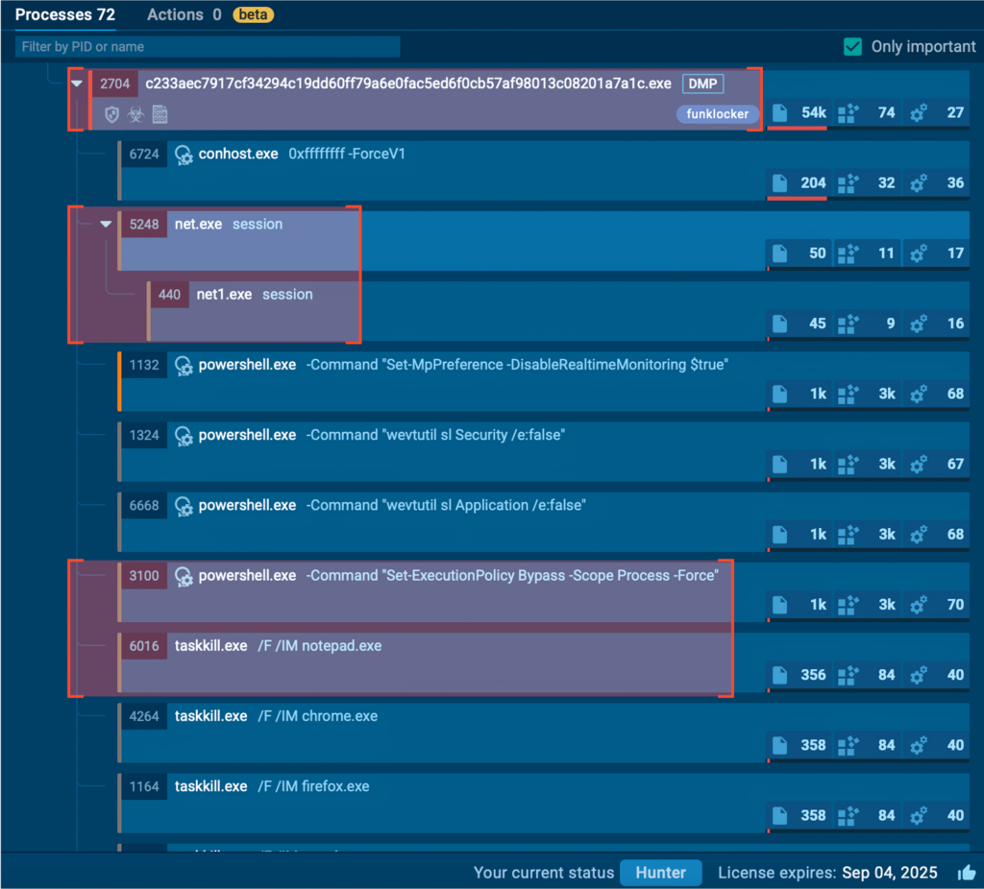Select powershell.exe wevtutil sl Security row
Screen dimensions: 984x889
[x=544, y=451]
